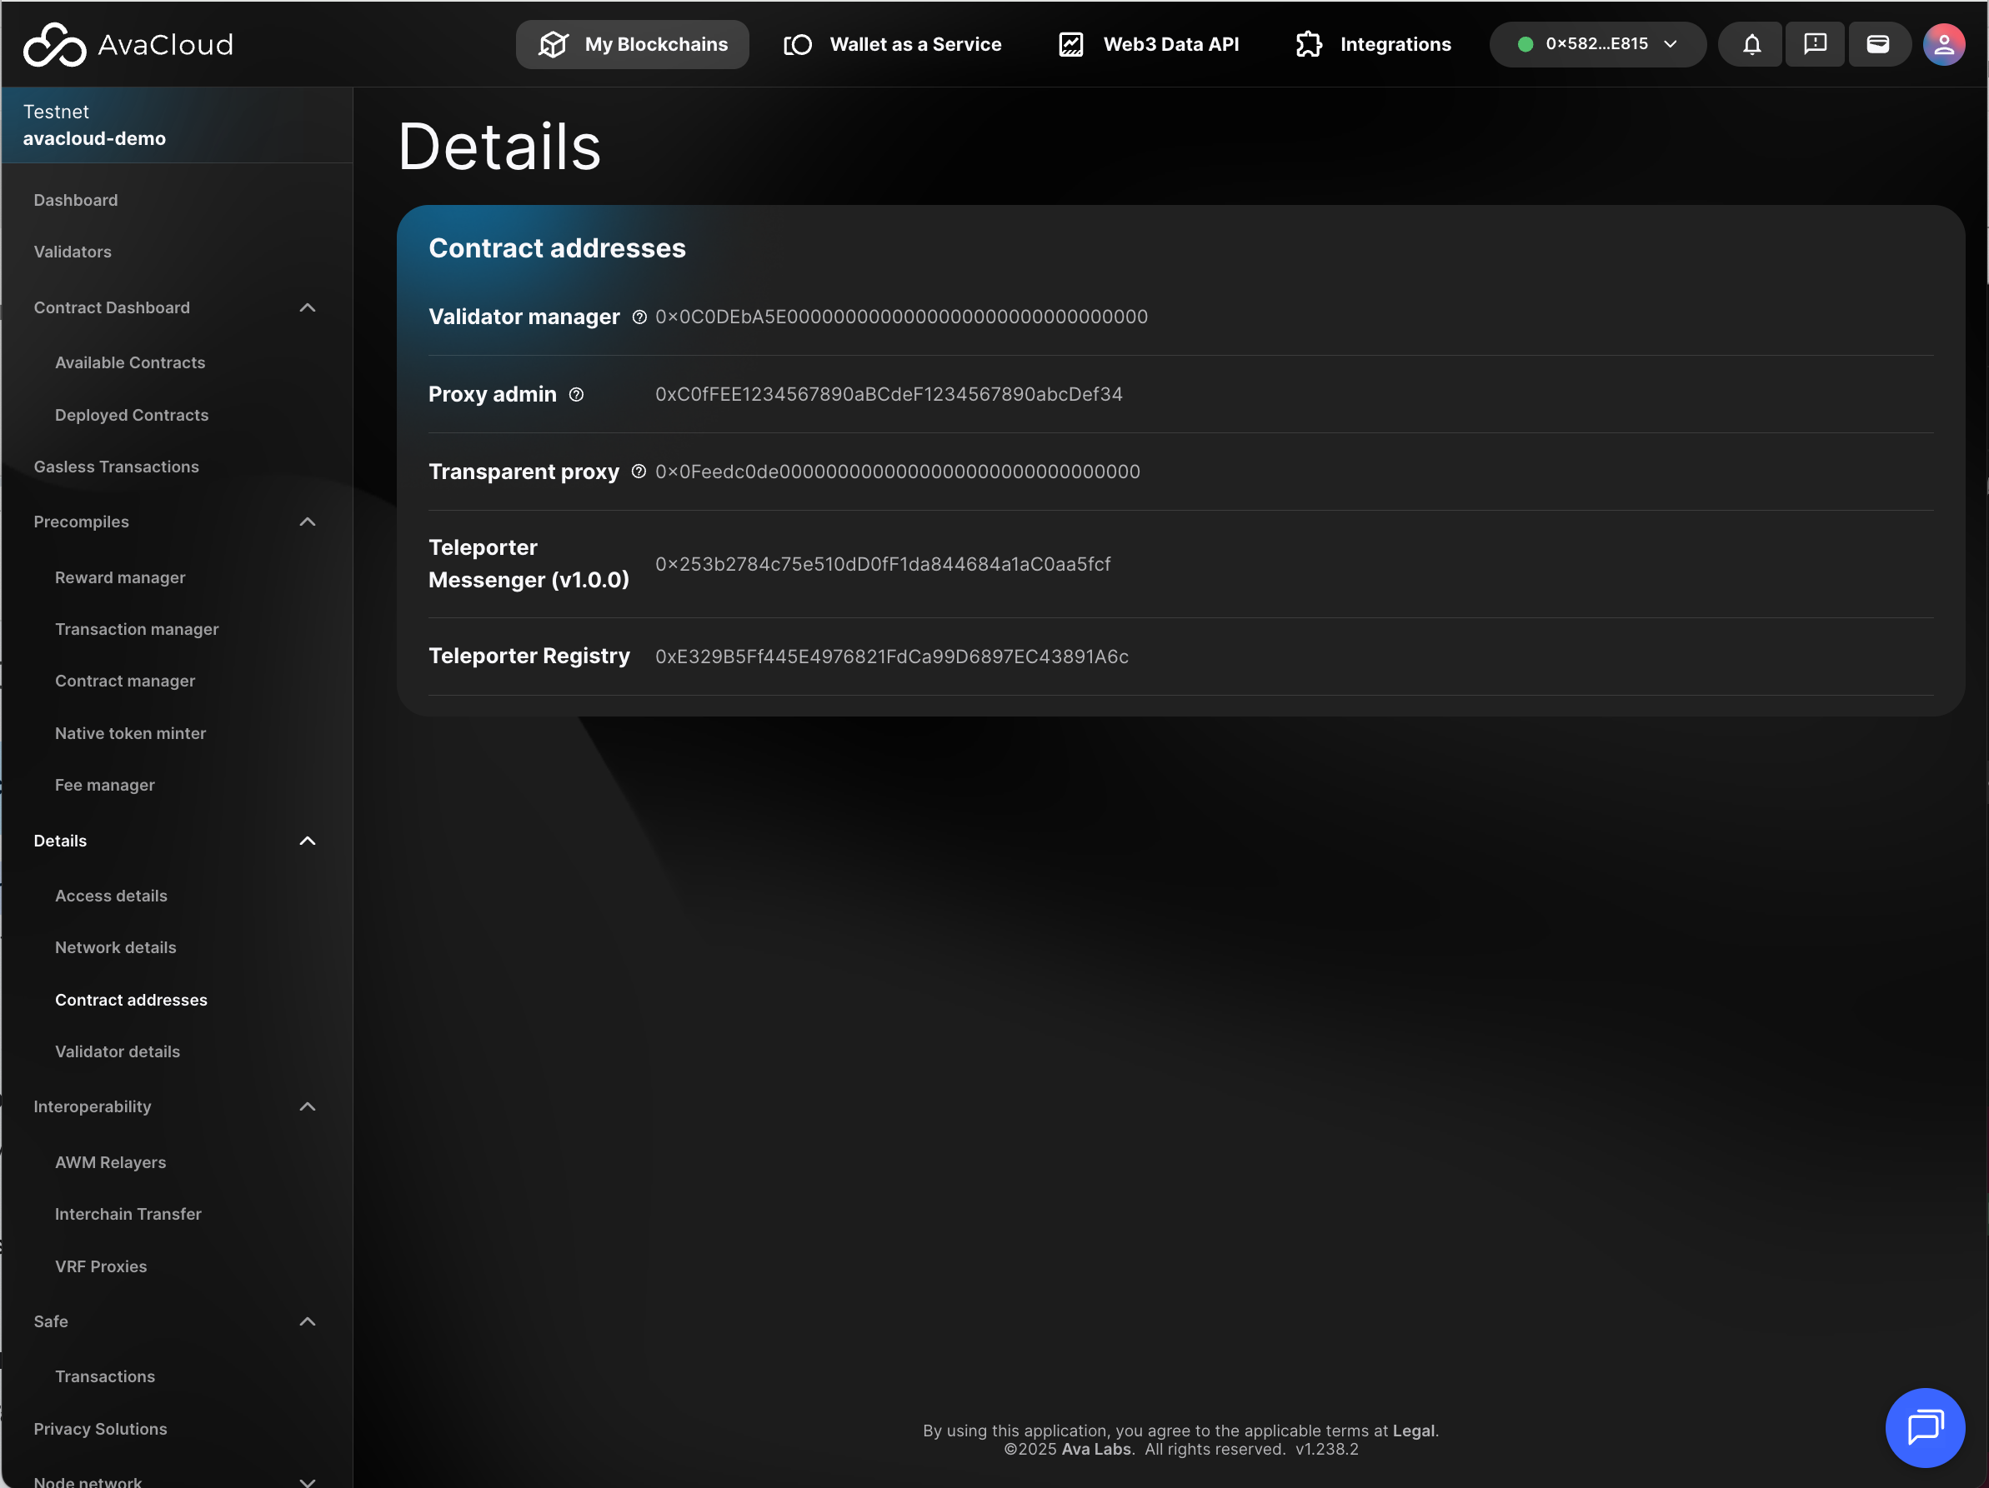
Task: Go to Validators in sidebar
Action: point(73,252)
